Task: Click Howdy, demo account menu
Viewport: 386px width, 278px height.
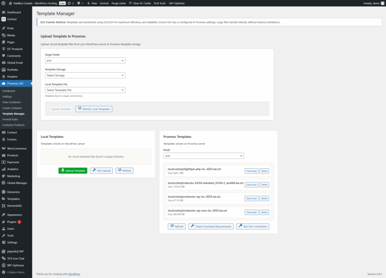Action: coord(373,3)
